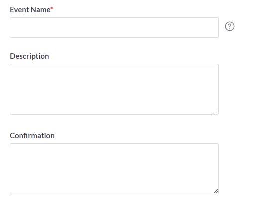Click the help question mark icon
The height and width of the screenshot is (202, 269).
(x=230, y=26)
